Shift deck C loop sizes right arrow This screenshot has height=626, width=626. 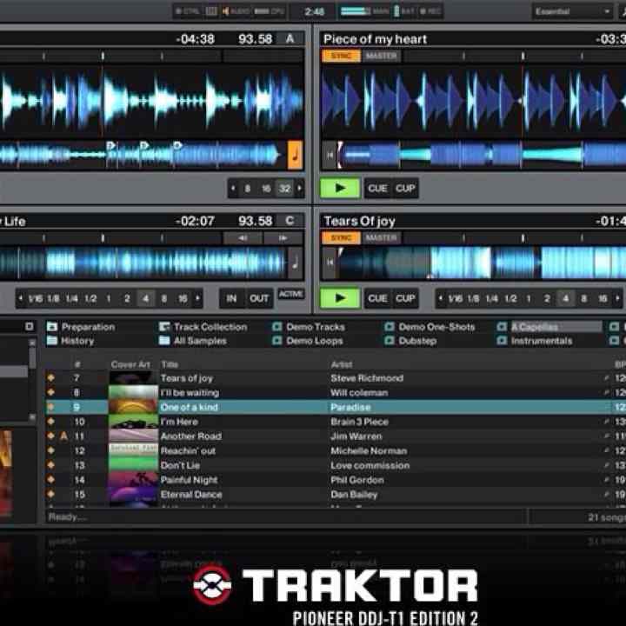pyautogui.click(x=197, y=298)
